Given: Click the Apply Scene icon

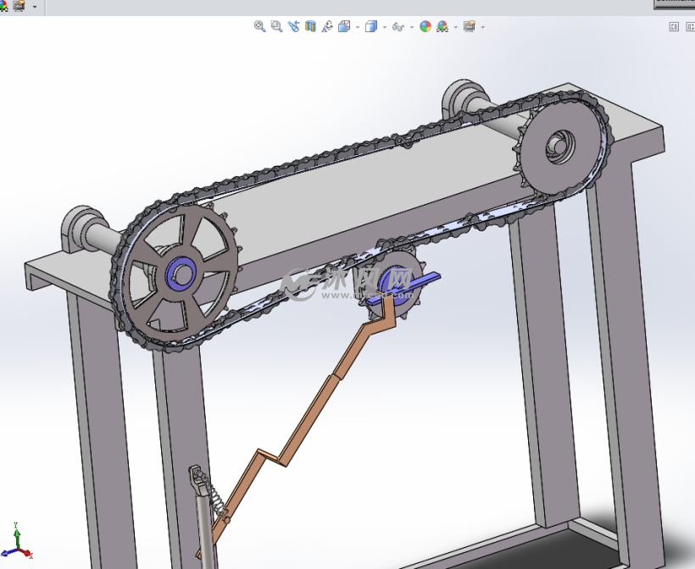Looking at the screenshot, I should (x=442, y=26).
